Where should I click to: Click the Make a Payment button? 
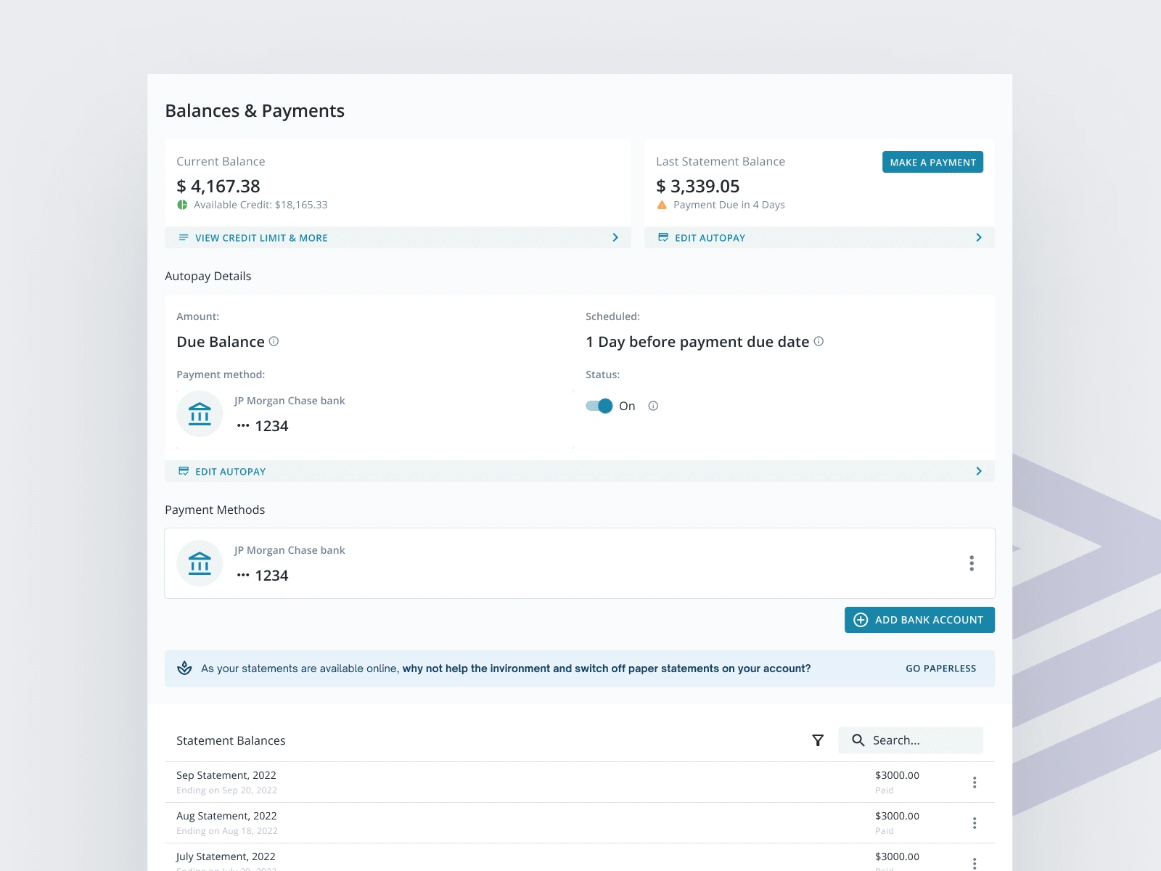[932, 162]
